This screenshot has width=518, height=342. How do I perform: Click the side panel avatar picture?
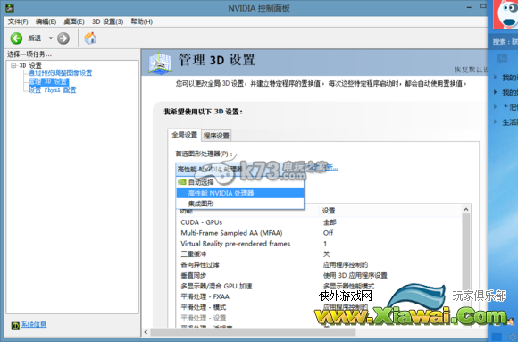[505, 14]
